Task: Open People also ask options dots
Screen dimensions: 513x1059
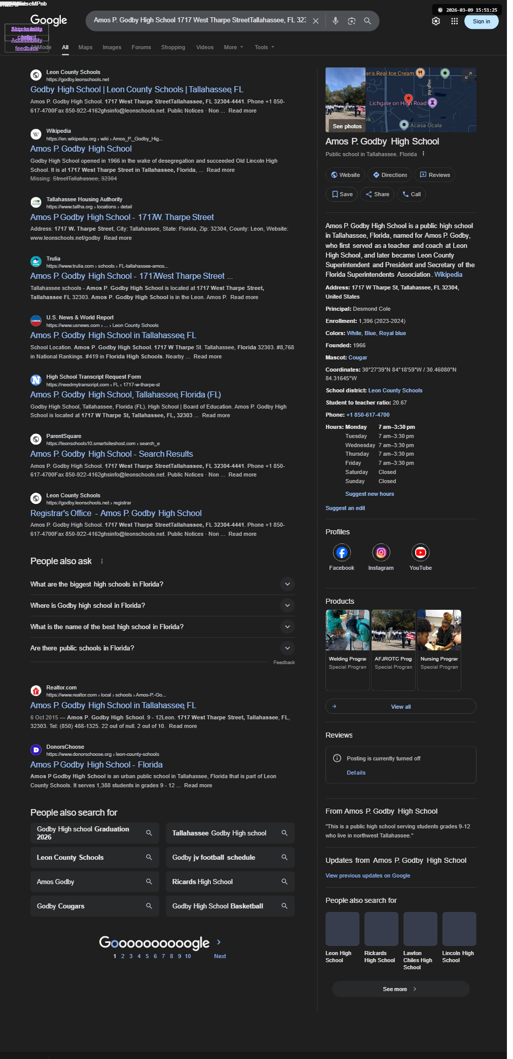Action: click(x=102, y=561)
